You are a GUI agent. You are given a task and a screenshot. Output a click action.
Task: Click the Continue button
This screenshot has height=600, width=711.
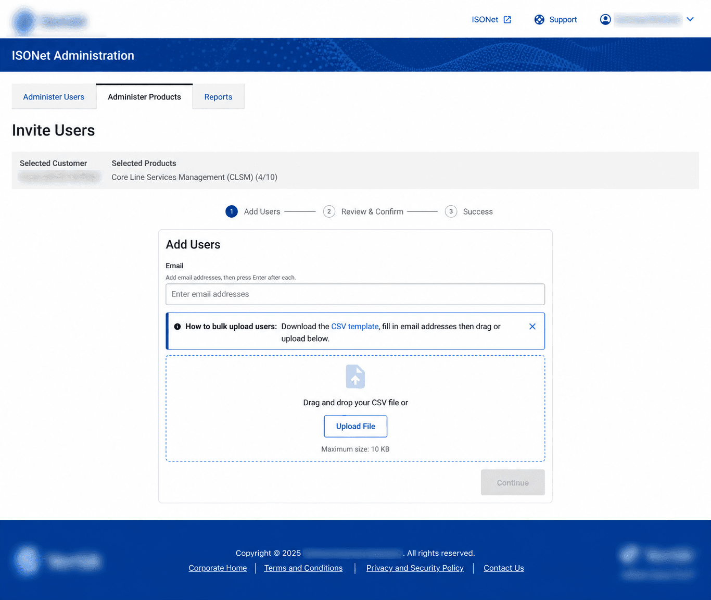click(513, 483)
